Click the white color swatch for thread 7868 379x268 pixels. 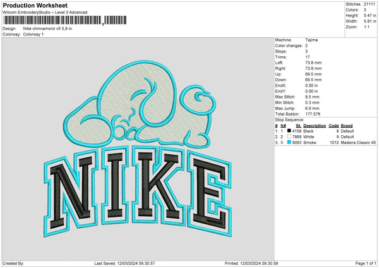pyautogui.click(x=289, y=137)
